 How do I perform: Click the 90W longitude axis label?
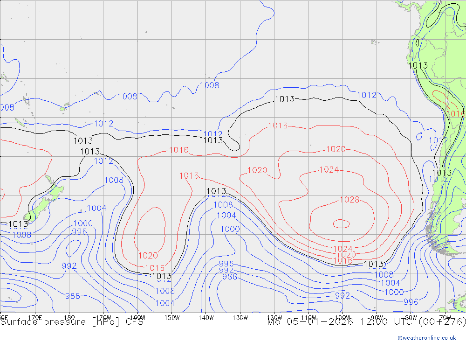click(377, 318)
